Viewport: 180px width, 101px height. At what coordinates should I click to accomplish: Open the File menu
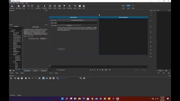[11, 3]
